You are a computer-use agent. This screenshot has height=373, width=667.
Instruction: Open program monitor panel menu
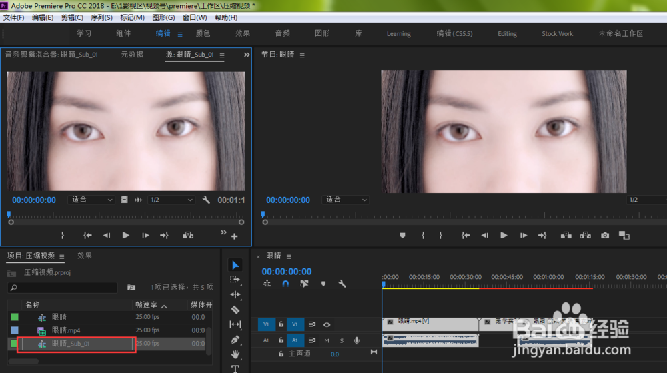click(302, 55)
